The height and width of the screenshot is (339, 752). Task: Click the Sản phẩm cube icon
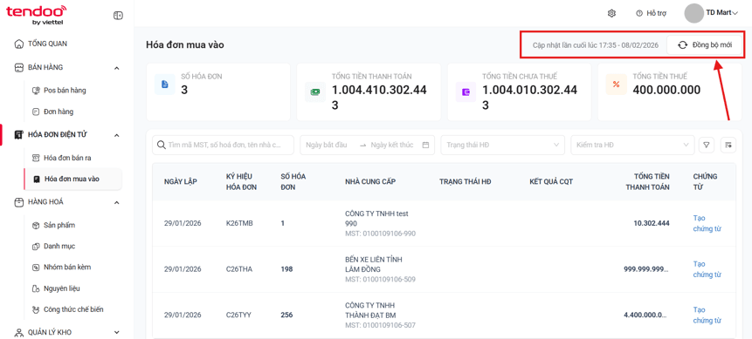[36, 225]
